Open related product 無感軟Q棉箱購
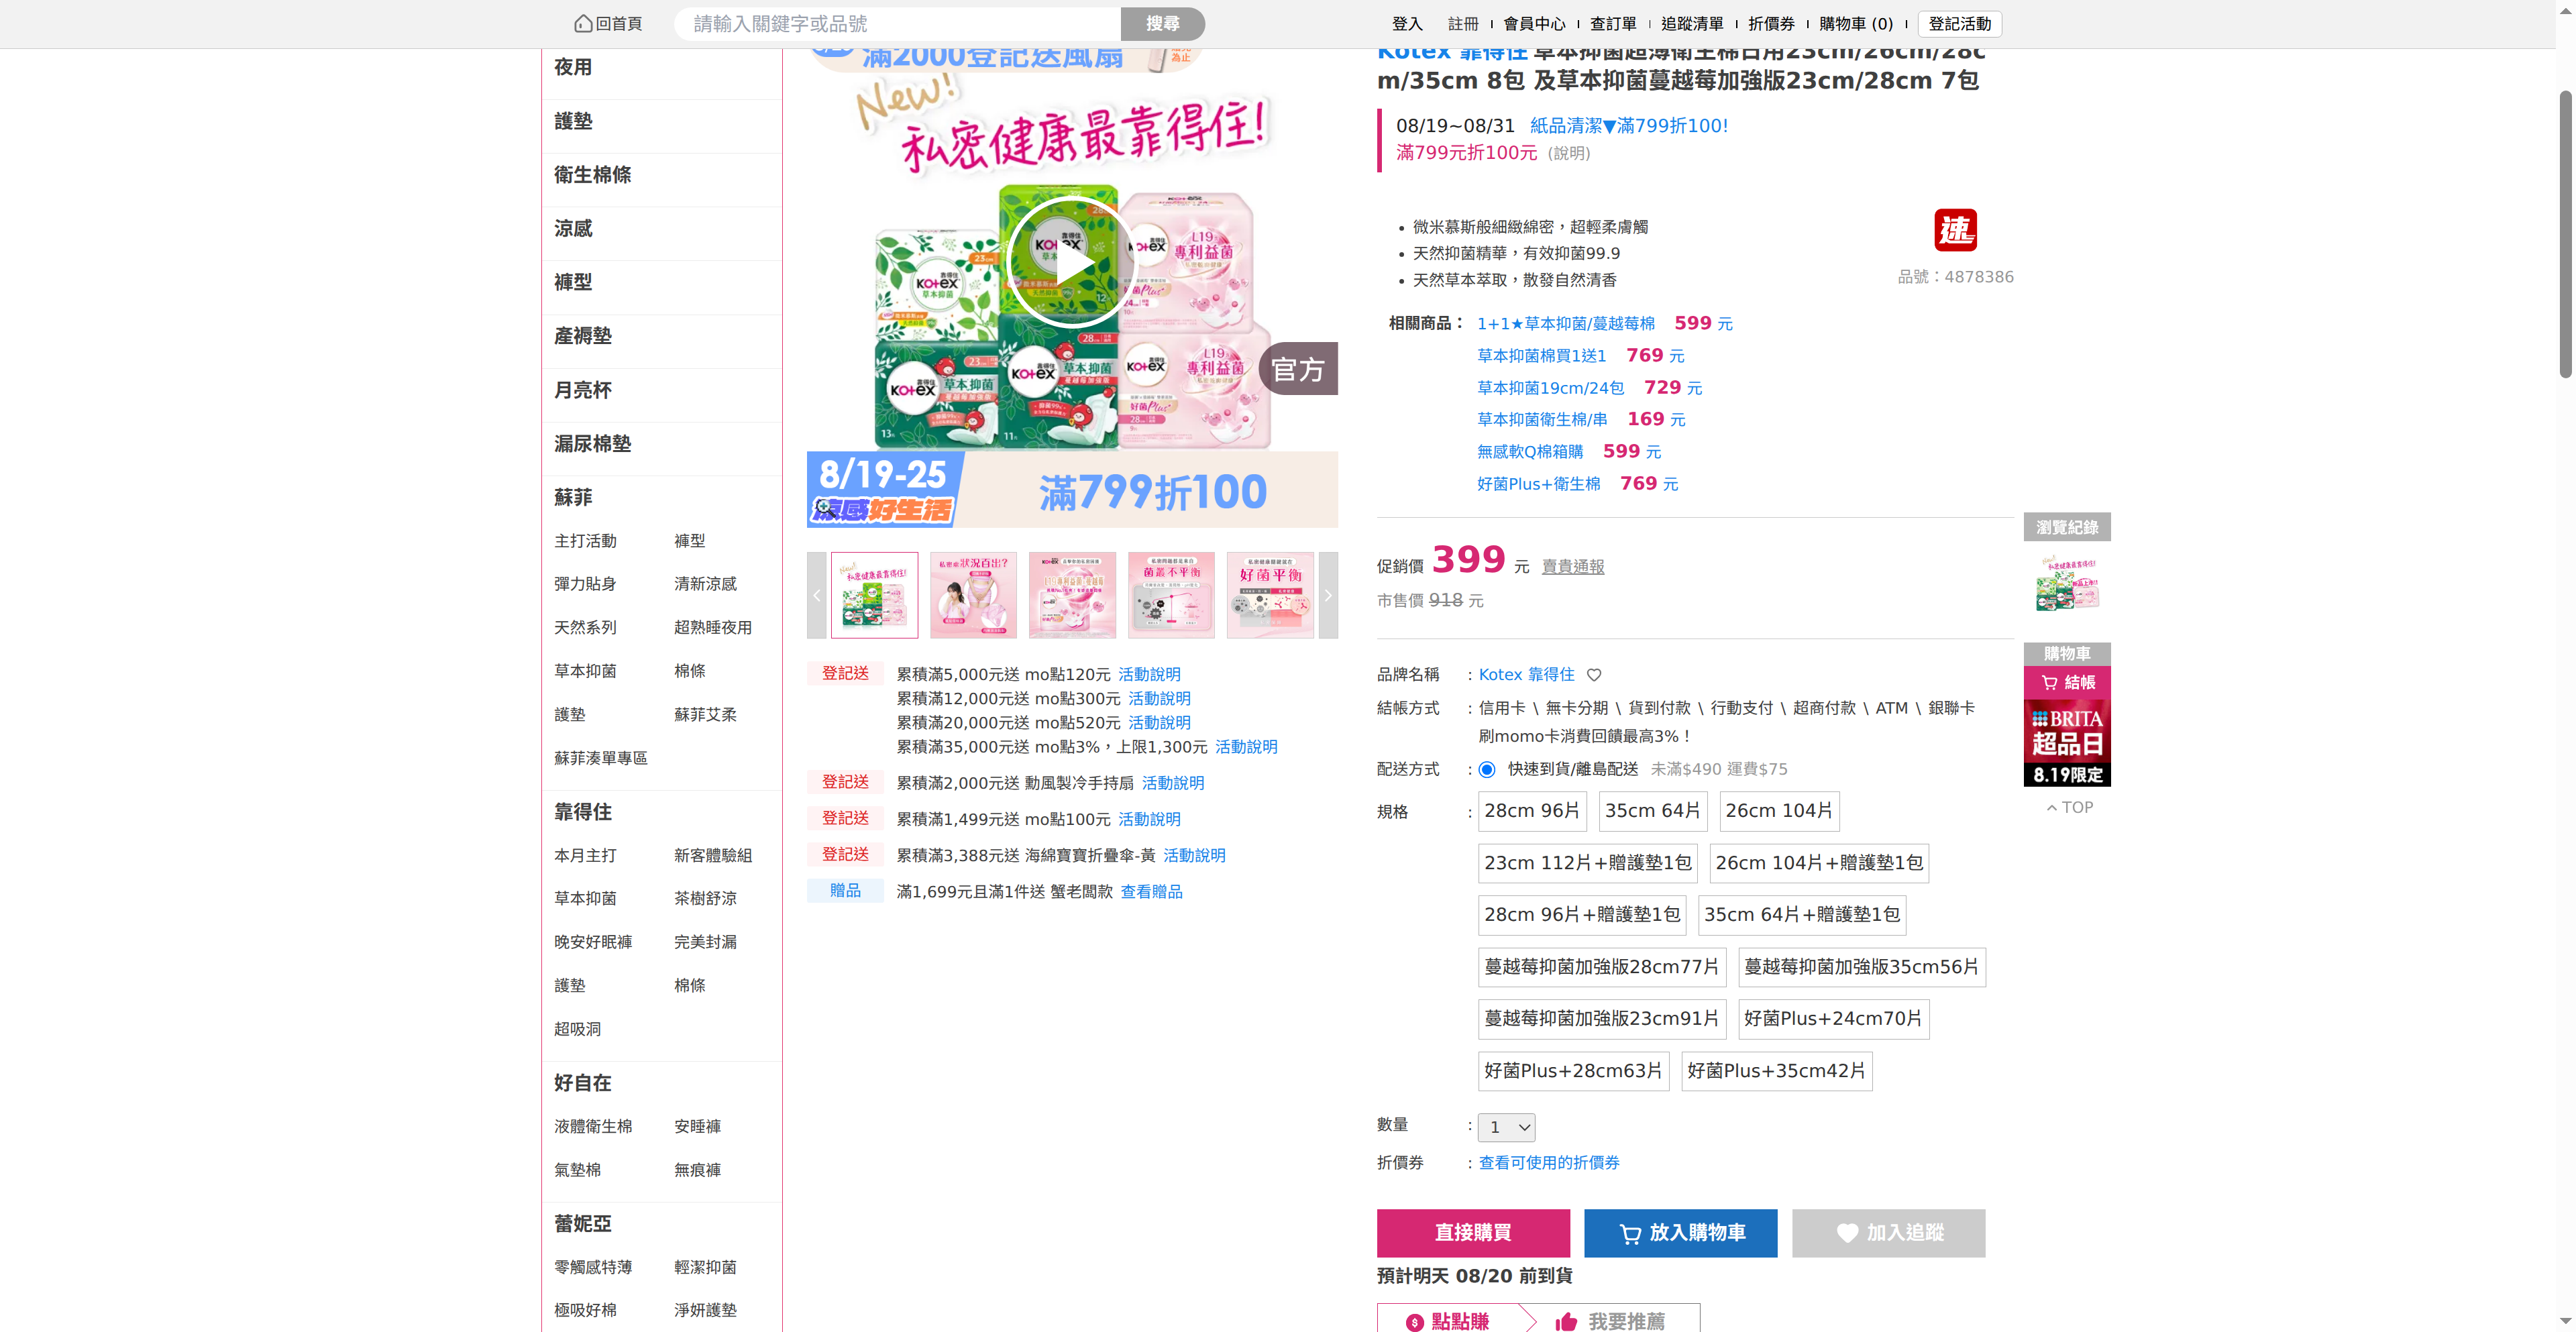The height and width of the screenshot is (1332, 2576). tap(1530, 452)
